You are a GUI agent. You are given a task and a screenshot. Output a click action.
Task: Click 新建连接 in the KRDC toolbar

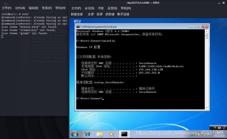tap(77, 14)
